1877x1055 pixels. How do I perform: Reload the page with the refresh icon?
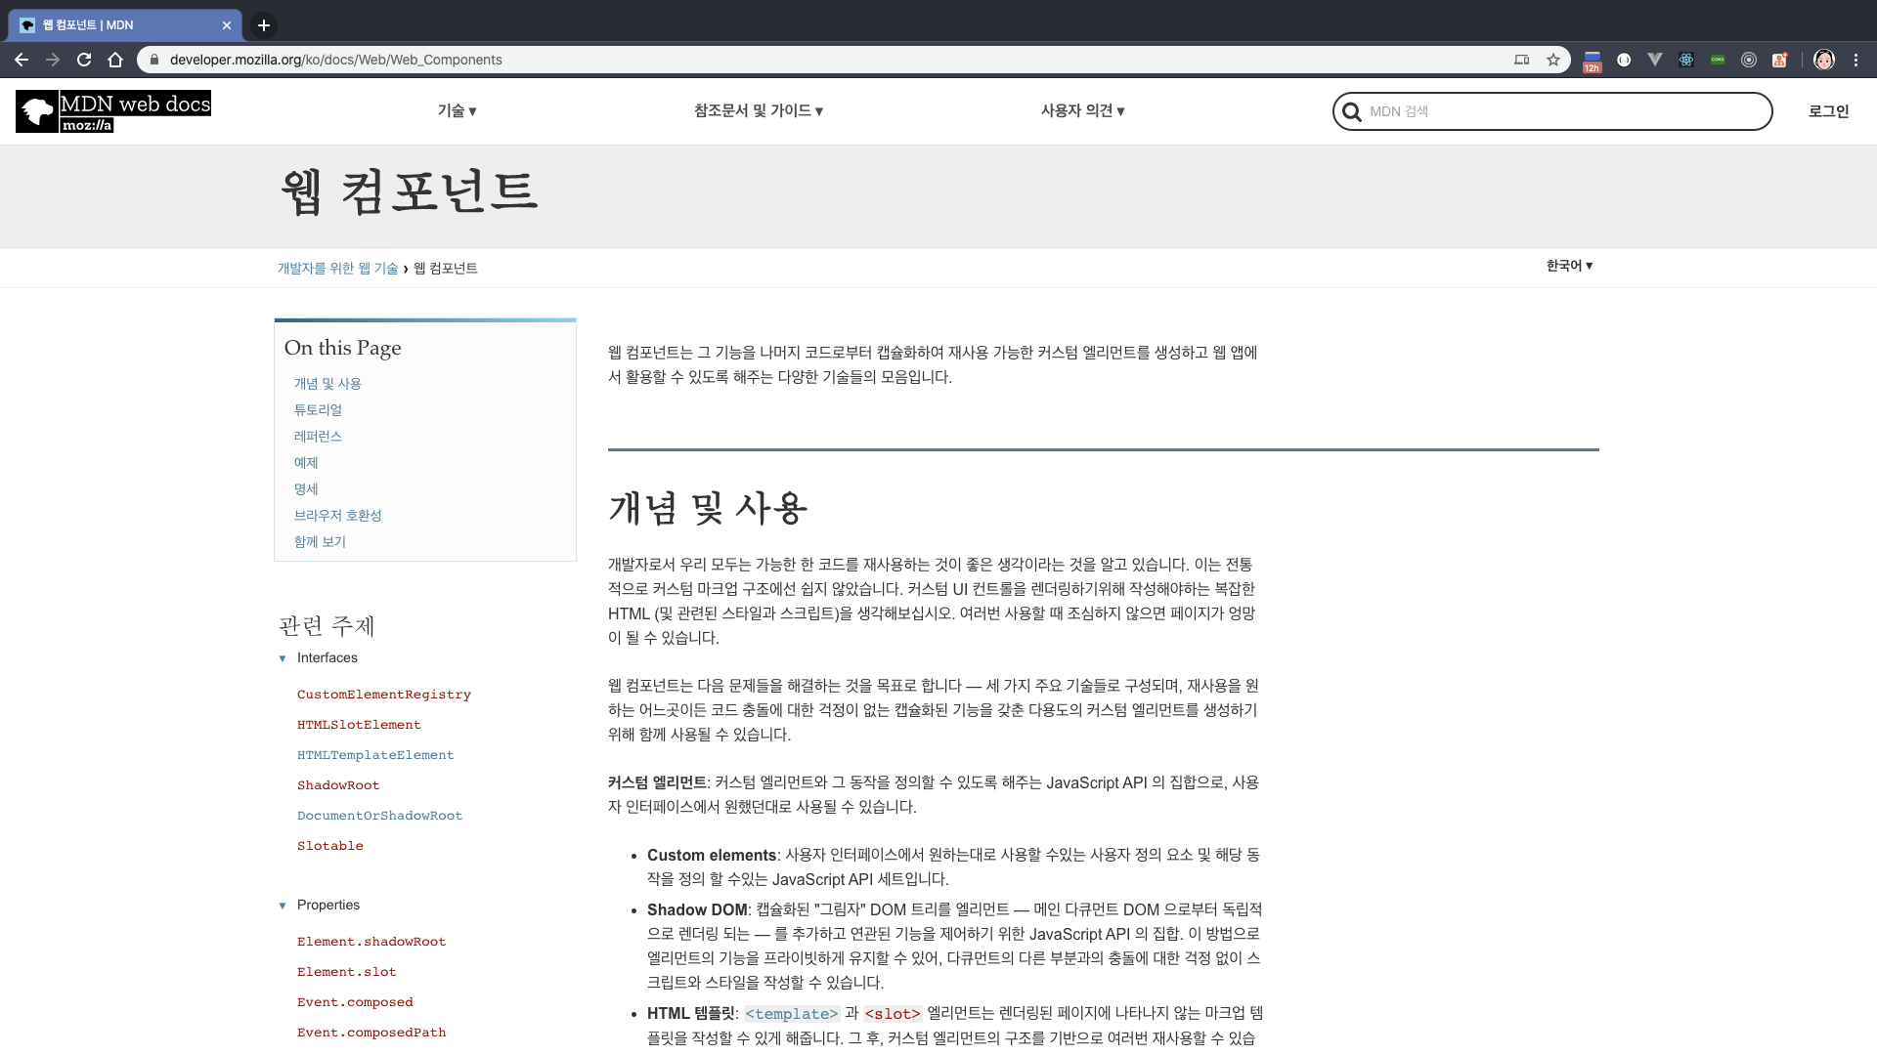pos(84,60)
